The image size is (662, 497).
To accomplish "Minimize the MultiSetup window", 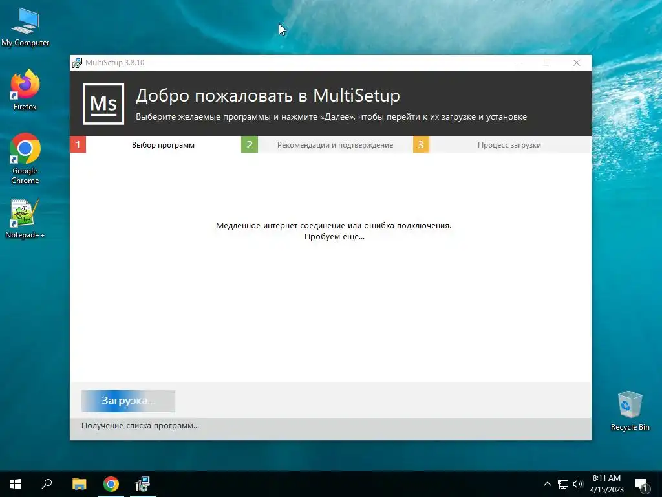I will pos(518,63).
